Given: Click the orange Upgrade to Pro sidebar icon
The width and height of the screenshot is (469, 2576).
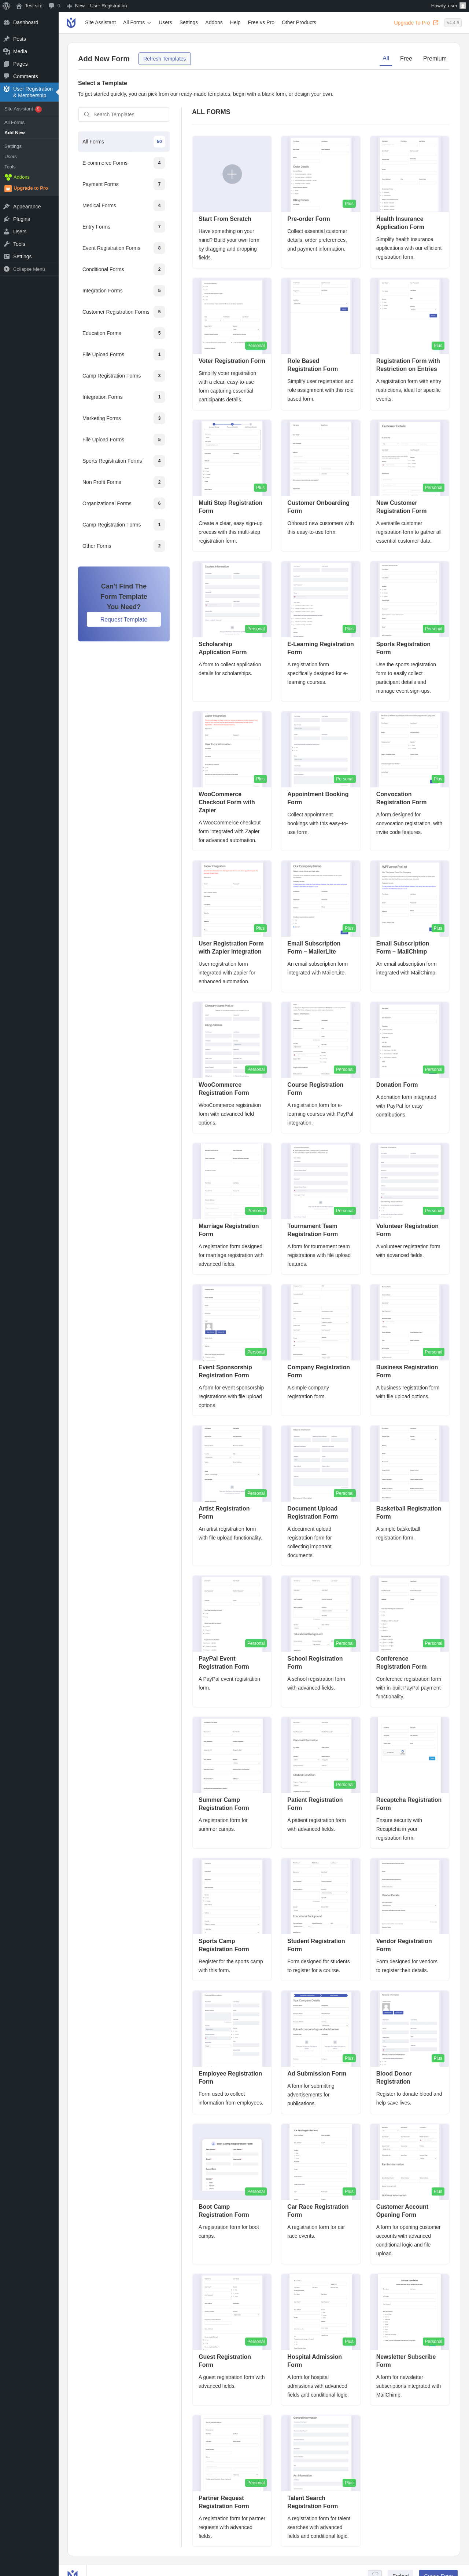Looking at the screenshot, I should coord(8,188).
